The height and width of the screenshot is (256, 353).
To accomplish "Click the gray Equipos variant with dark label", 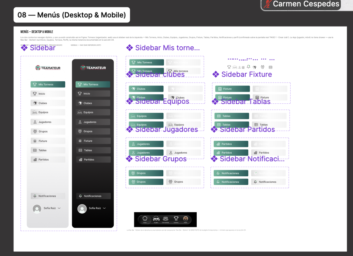I will pyautogui.click(x=184, y=124).
